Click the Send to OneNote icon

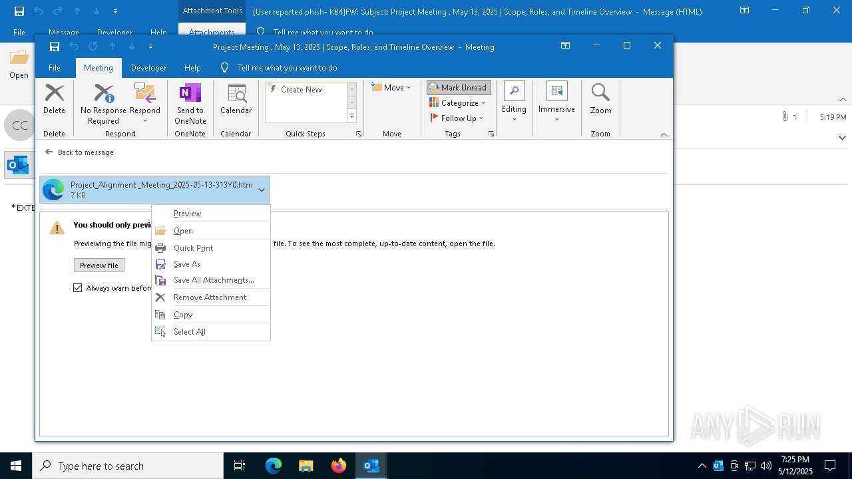(x=190, y=104)
